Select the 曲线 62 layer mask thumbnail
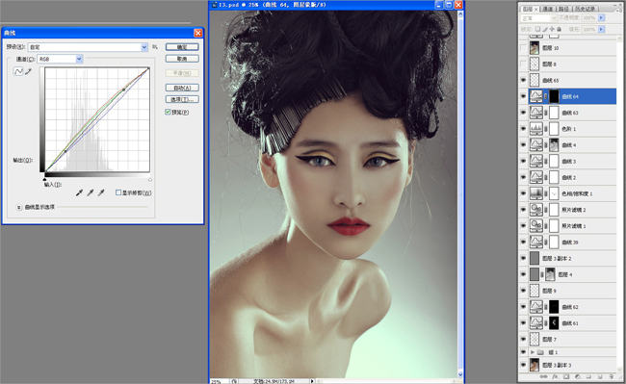 click(554, 307)
